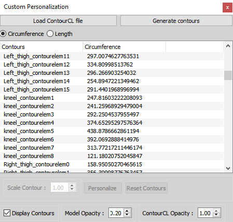Decrease ContourCL Opacity with the down arrow
This screenshot has width=233, height=222.
216,215
